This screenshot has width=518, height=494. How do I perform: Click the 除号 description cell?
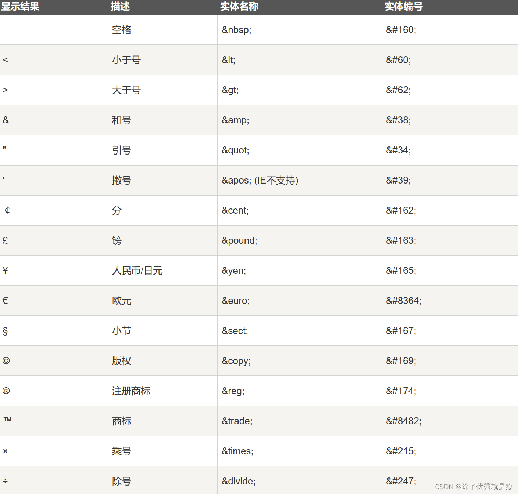pyautogui.click(x=122, y=481)
